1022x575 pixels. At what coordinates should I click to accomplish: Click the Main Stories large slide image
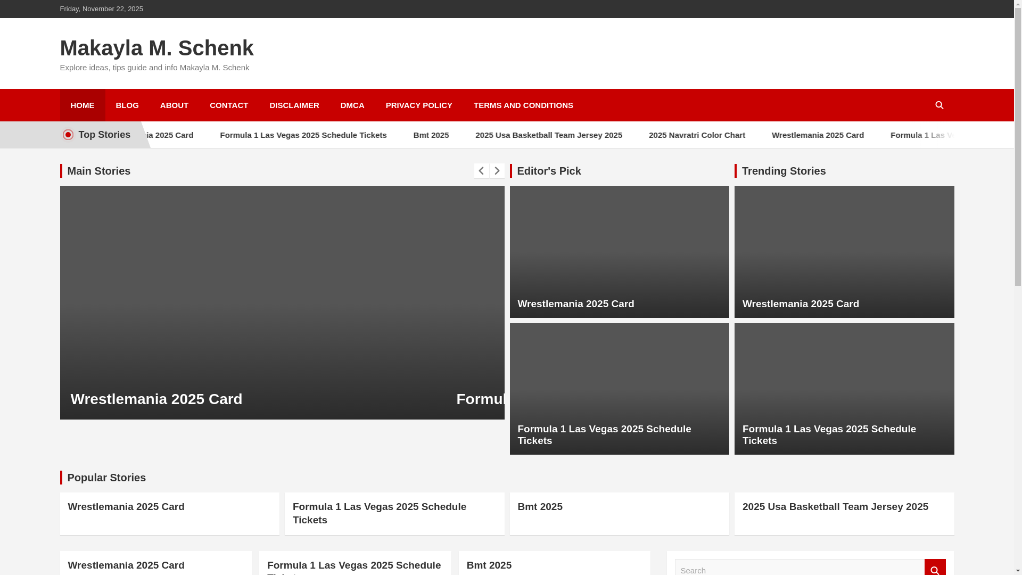pyautogui.click(x=282, y=302)
